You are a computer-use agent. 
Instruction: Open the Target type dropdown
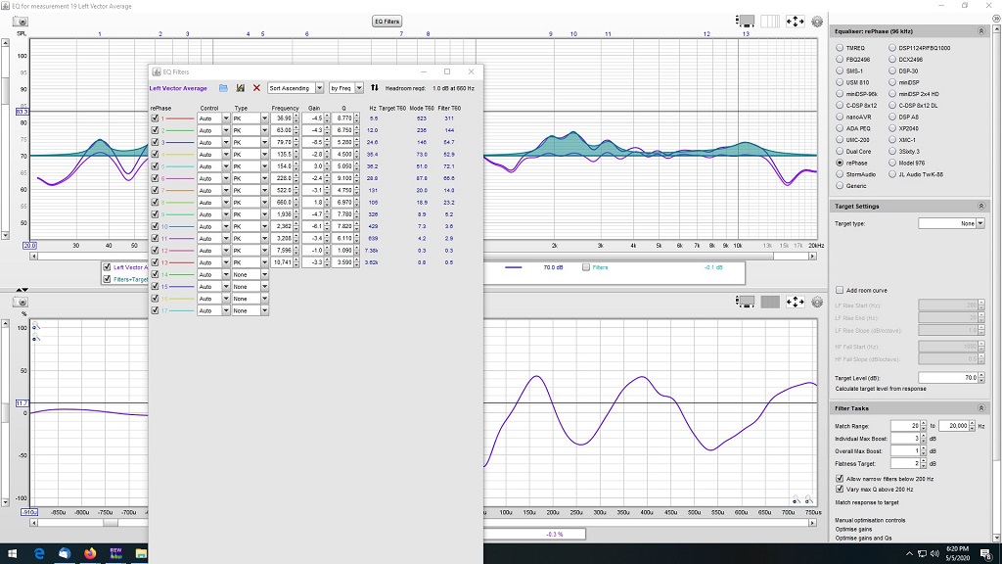click(x=951, y=223)
